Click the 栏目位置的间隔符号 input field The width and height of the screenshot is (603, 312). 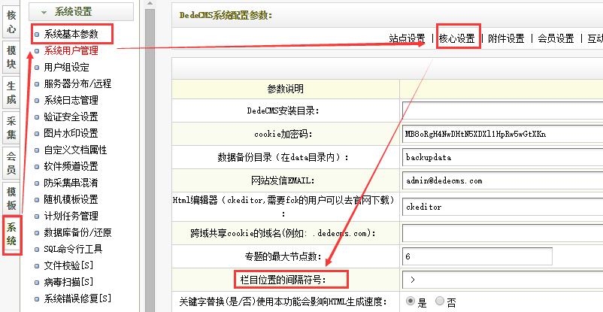503,280
